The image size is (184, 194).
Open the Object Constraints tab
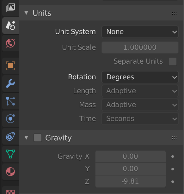coord(10,136)
